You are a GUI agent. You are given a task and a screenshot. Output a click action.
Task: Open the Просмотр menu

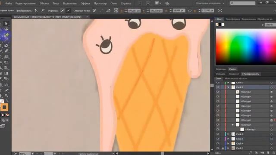pyautogui.click(x=100, y=3)
